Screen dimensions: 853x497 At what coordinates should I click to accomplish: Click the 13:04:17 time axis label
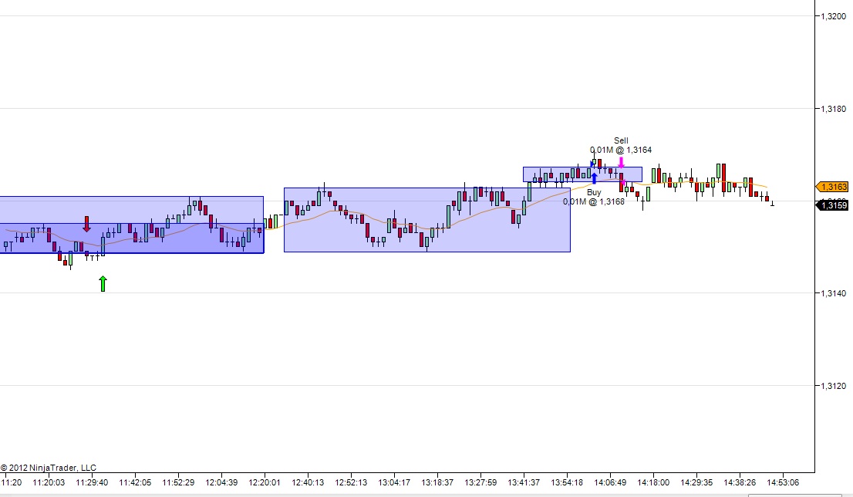tap(394, 482)
